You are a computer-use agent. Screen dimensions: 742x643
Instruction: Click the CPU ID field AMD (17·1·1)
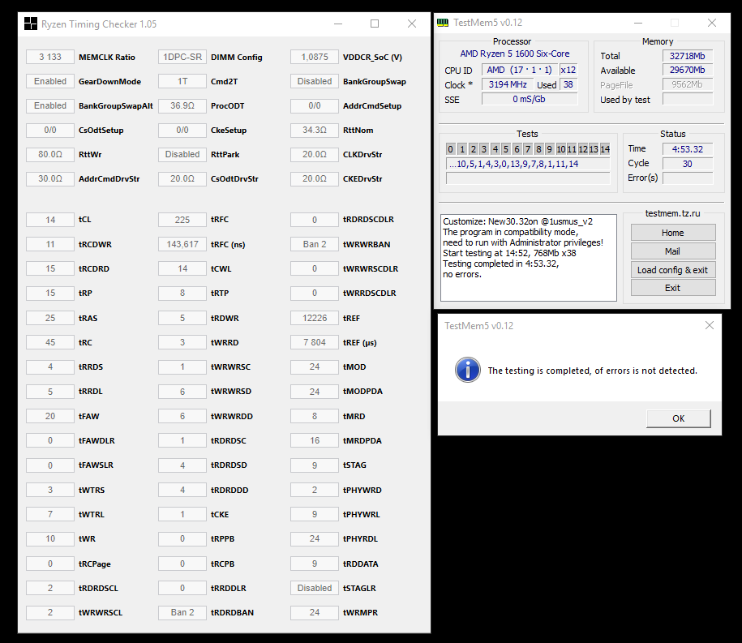pos(520,70)
